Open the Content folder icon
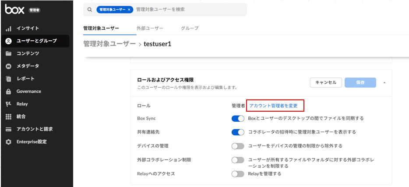The height and width of the screenshot is (187, 409). click(8, 53)
